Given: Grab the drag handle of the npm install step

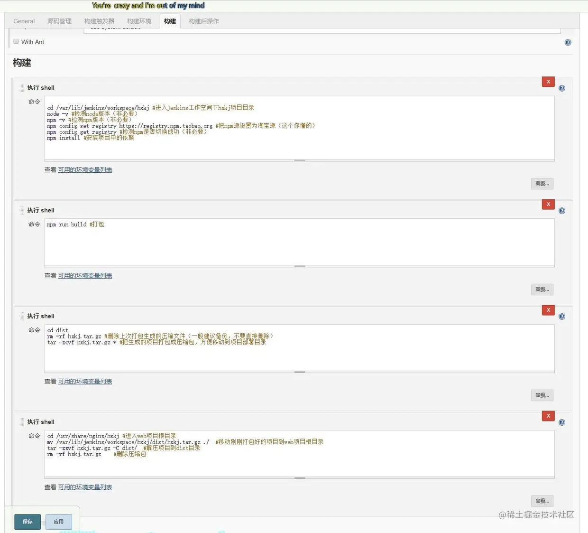Looking at the screenshot, I should (x=22, y=88).
